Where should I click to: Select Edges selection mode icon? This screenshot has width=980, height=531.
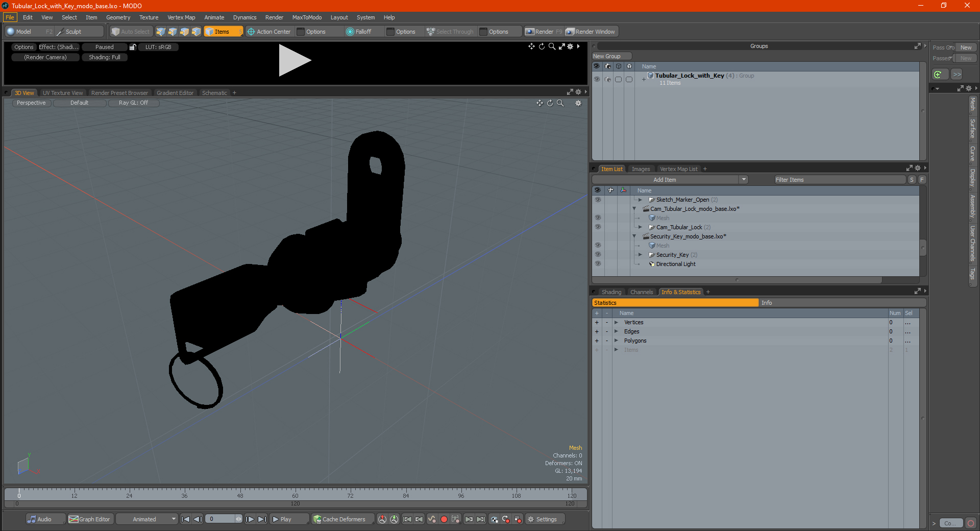tap(173, 32)
